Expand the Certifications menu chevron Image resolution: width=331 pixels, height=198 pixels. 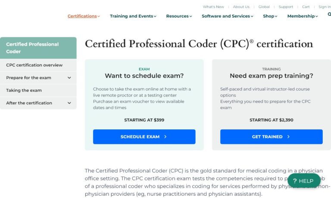click(99, 16)
